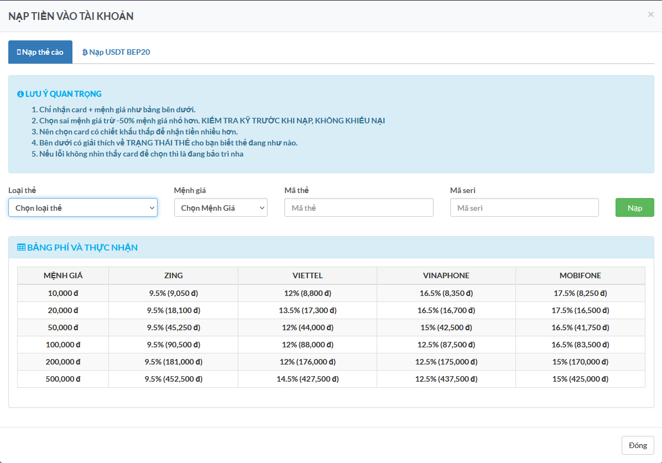Viewport: 662px width, 463px height.
Task: Click the note starting 'Chỉ nhận card'
Action: point(117,110)
